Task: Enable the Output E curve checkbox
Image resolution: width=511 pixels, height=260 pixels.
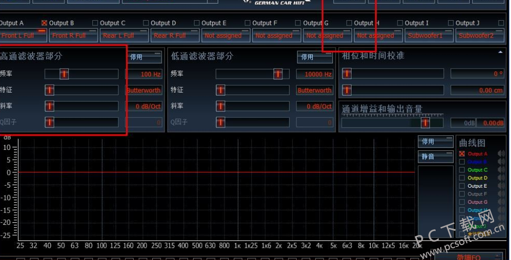Action: coord(462,186)
